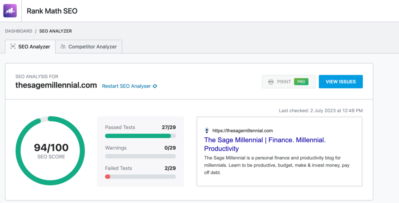
Task: Click the preview meta description text
Action: [277, 165]
